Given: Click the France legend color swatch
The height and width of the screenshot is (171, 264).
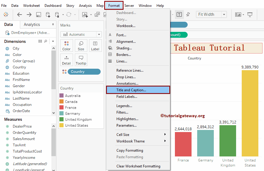Looking at the screenshot, I should (x=61, y=107).
